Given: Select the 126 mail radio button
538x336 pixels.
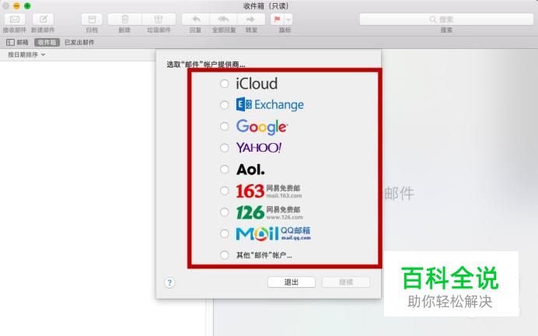Looking at the screenshot, I should click(225, 212).
